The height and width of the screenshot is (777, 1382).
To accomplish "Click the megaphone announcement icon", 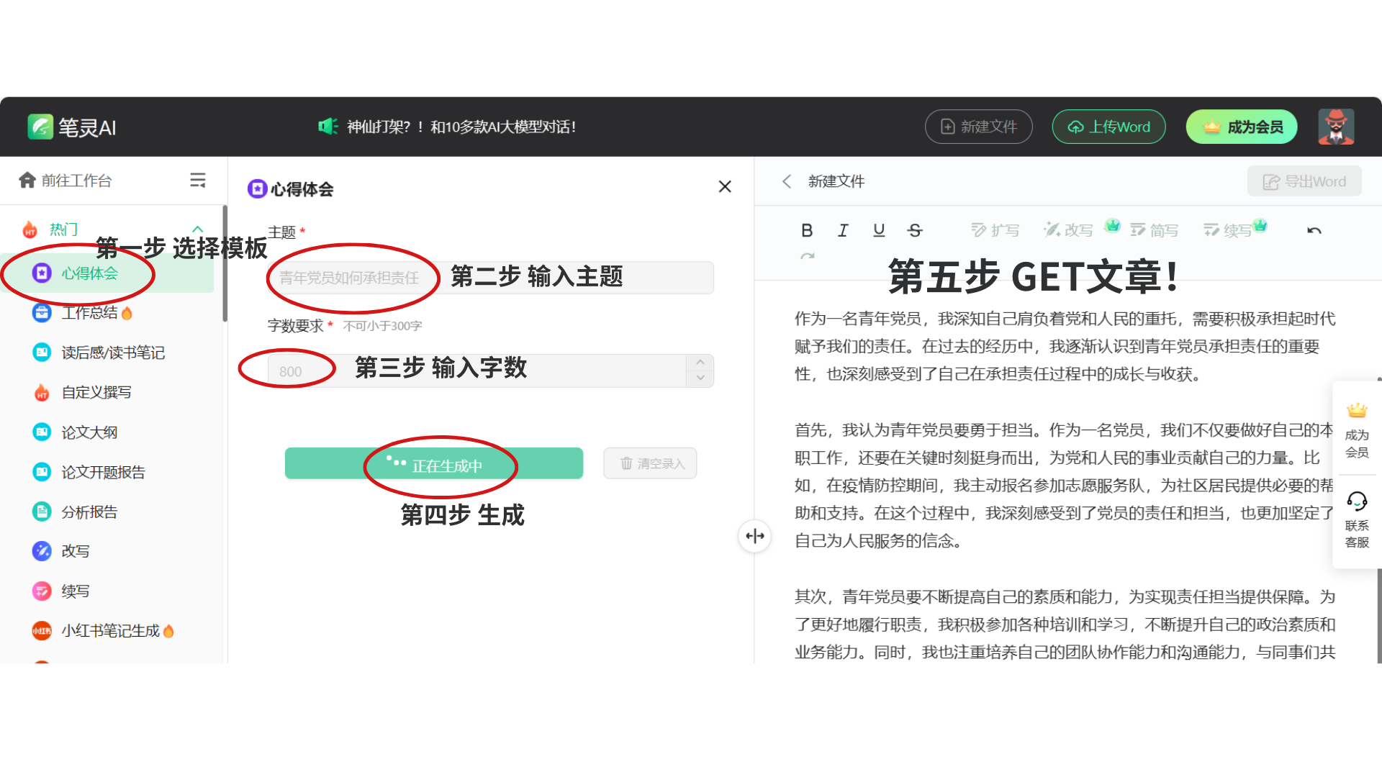I will point(328,127).
